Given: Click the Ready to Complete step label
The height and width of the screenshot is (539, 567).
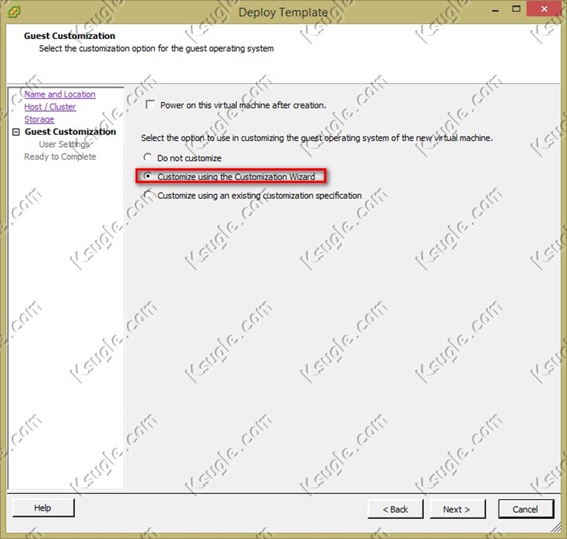Looking at the screenshot, I should click(60, 157).
